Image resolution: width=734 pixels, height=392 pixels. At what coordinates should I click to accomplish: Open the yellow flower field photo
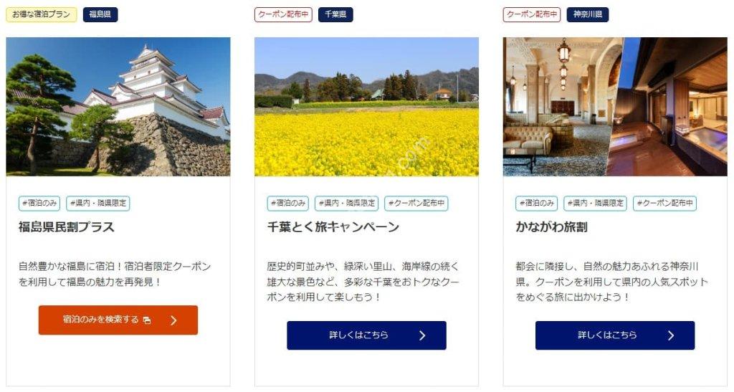tap(366, 107)
